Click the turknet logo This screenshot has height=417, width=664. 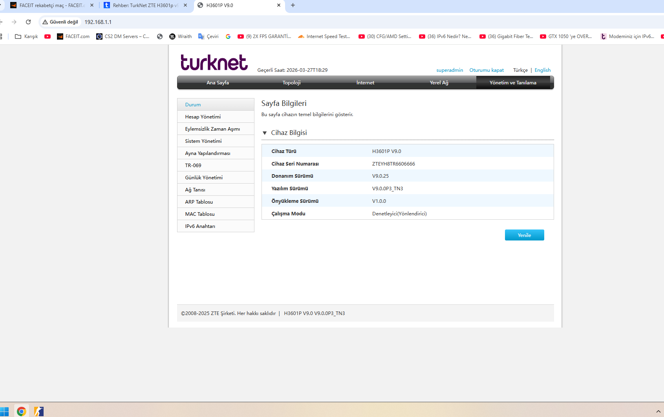point(214,62)
